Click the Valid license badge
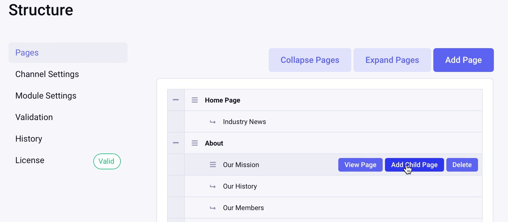Image resolution: width=508 pixels, height=222 pixels. 107,161
